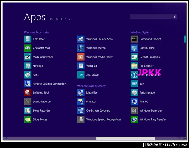Open Default Programs icon
The height and width of the screenshot is (148, 189).
coord(134,57)
